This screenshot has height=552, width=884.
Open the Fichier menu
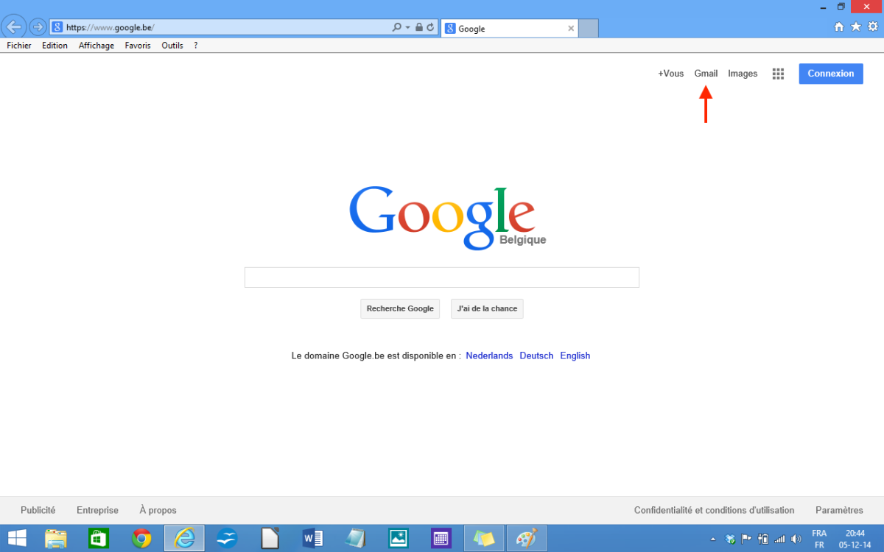19,46
